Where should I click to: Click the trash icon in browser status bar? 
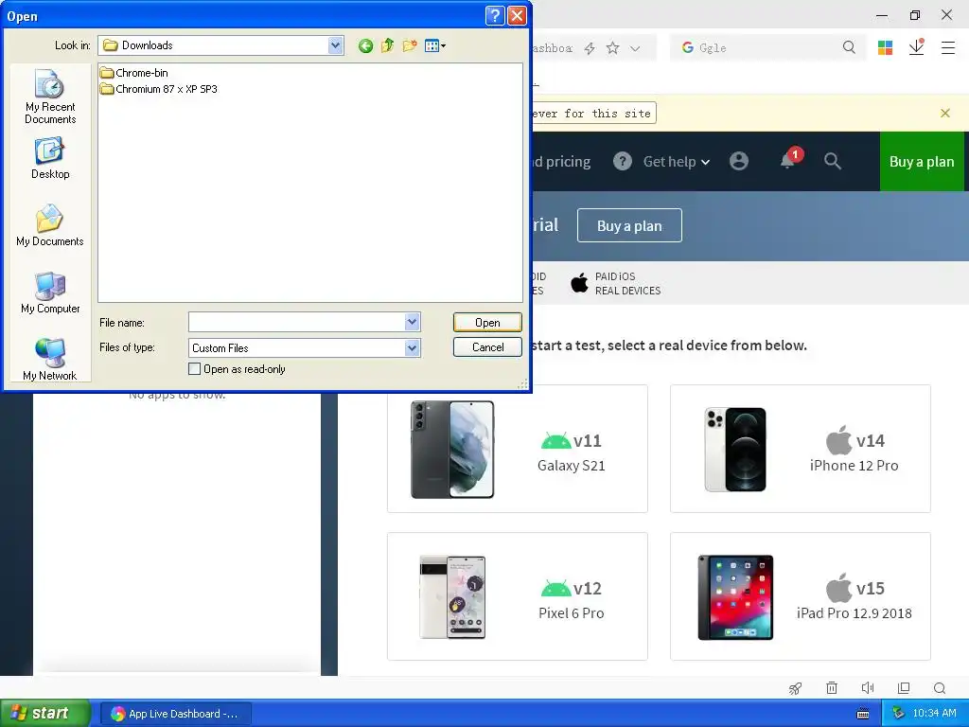click(x=832, y=688)
